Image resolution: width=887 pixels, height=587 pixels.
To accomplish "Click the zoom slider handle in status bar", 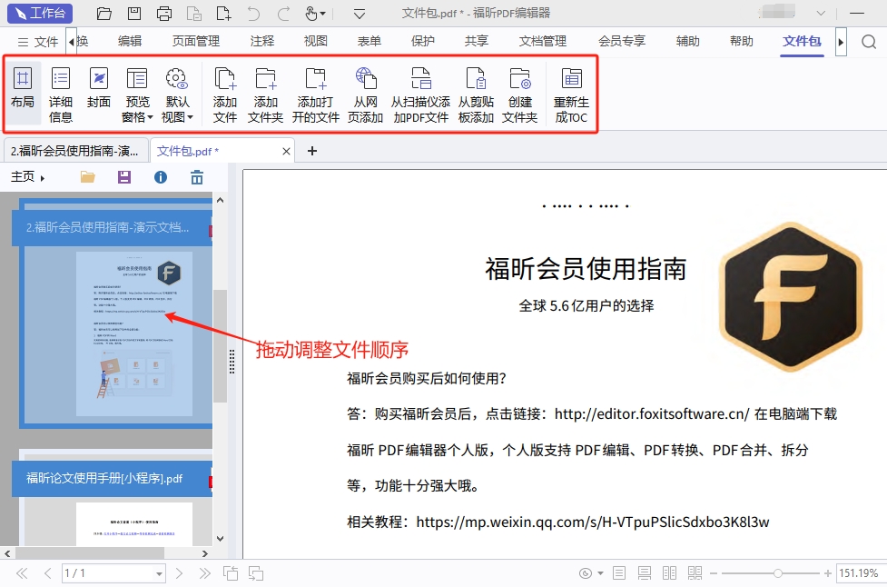I will (x=778, y=573).
